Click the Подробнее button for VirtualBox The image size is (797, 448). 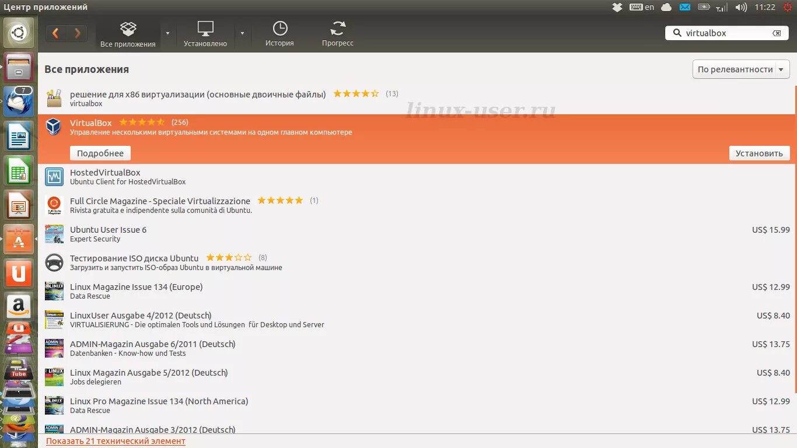click(x=100, y=153)
